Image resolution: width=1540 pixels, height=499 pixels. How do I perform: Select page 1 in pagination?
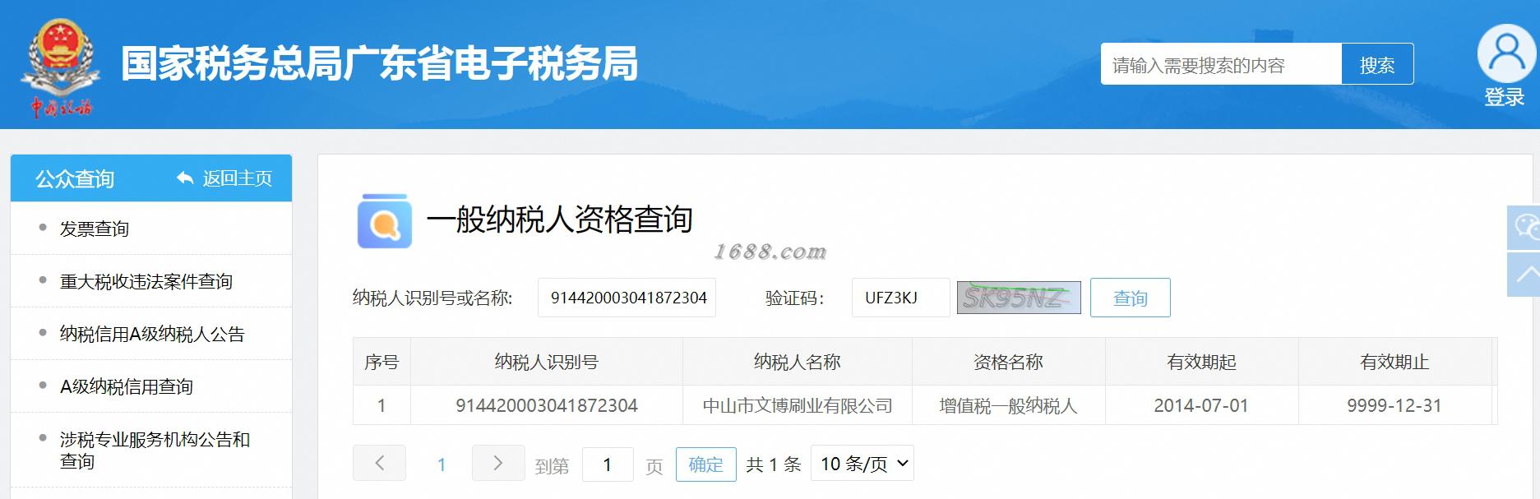[442, 464]
